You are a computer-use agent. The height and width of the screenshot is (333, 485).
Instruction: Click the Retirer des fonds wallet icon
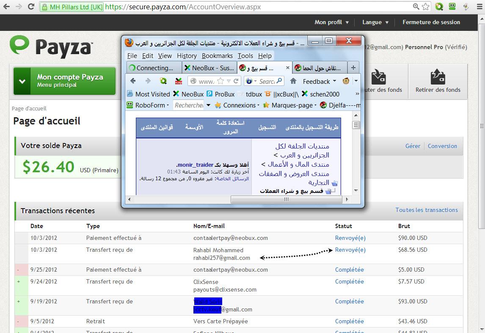point(438,77)
